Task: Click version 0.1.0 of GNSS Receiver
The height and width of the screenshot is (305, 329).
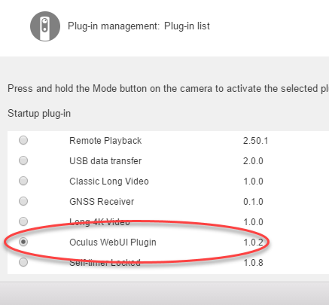Action: (x=253, y=202)
